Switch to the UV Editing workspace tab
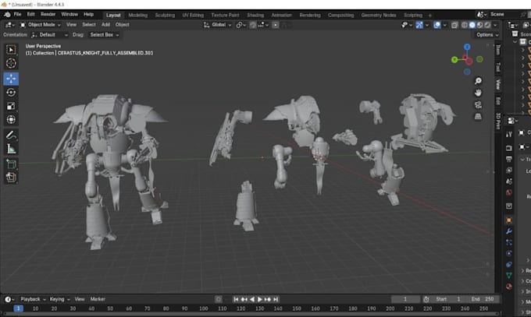Image resolution: width=531 pixels, height=317 pixels. [193, 16]
